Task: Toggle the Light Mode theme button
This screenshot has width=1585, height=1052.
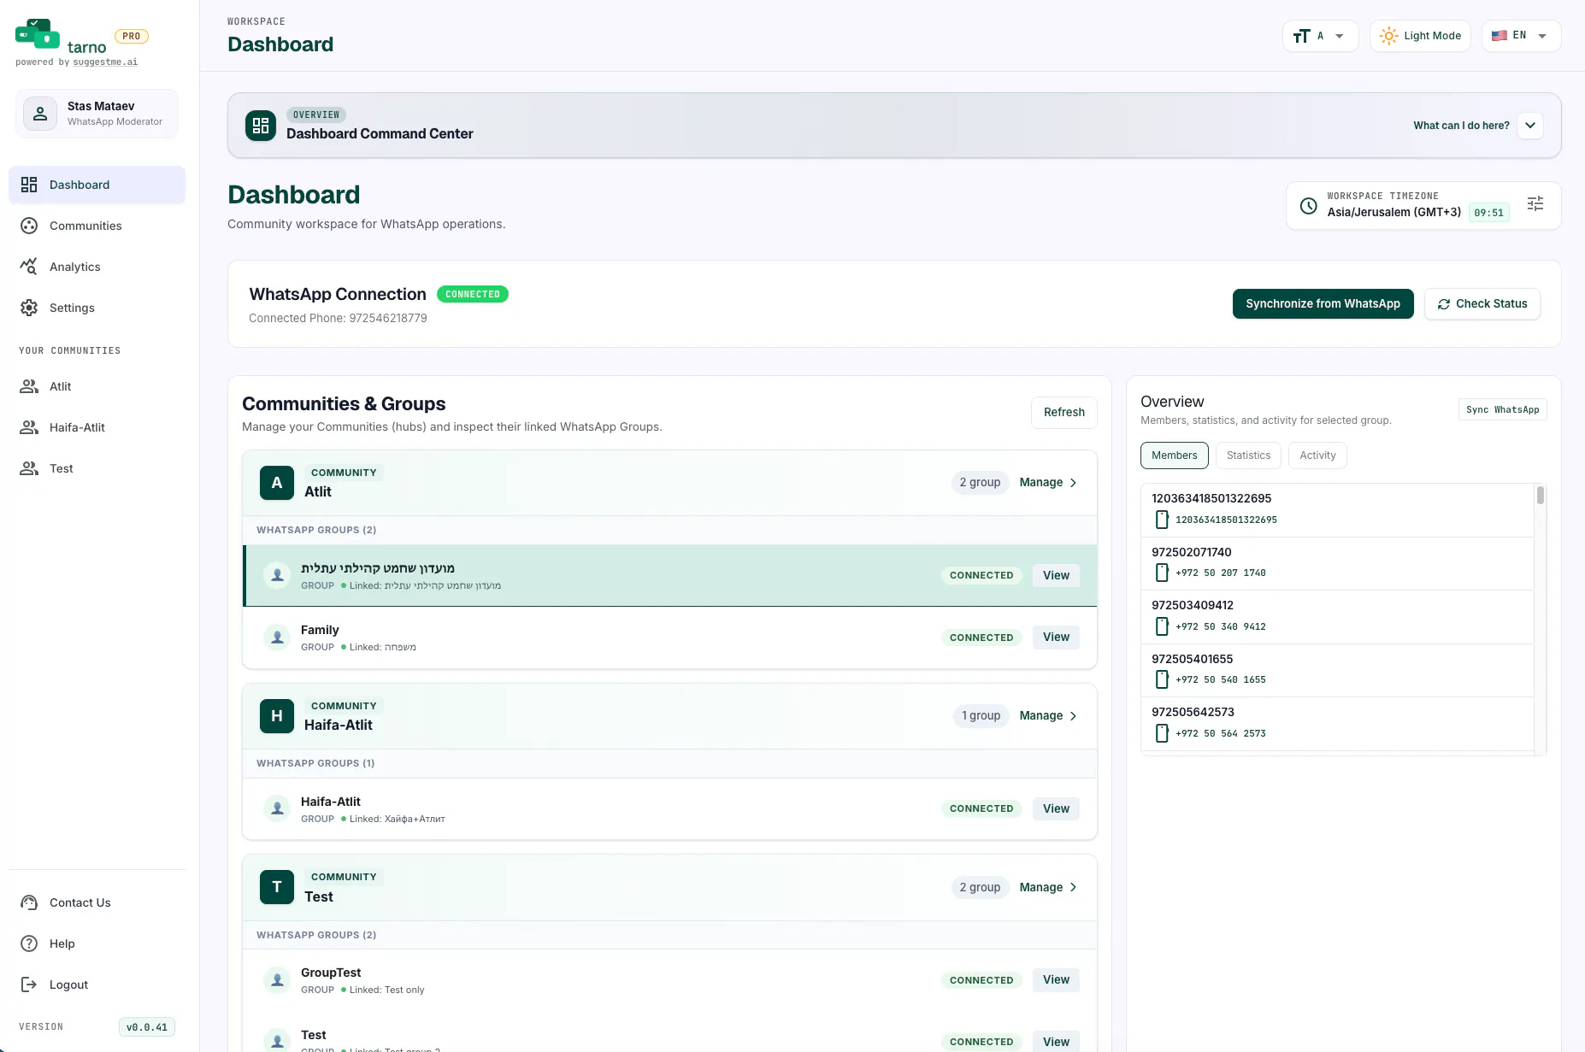Action: pos(1420,36)
